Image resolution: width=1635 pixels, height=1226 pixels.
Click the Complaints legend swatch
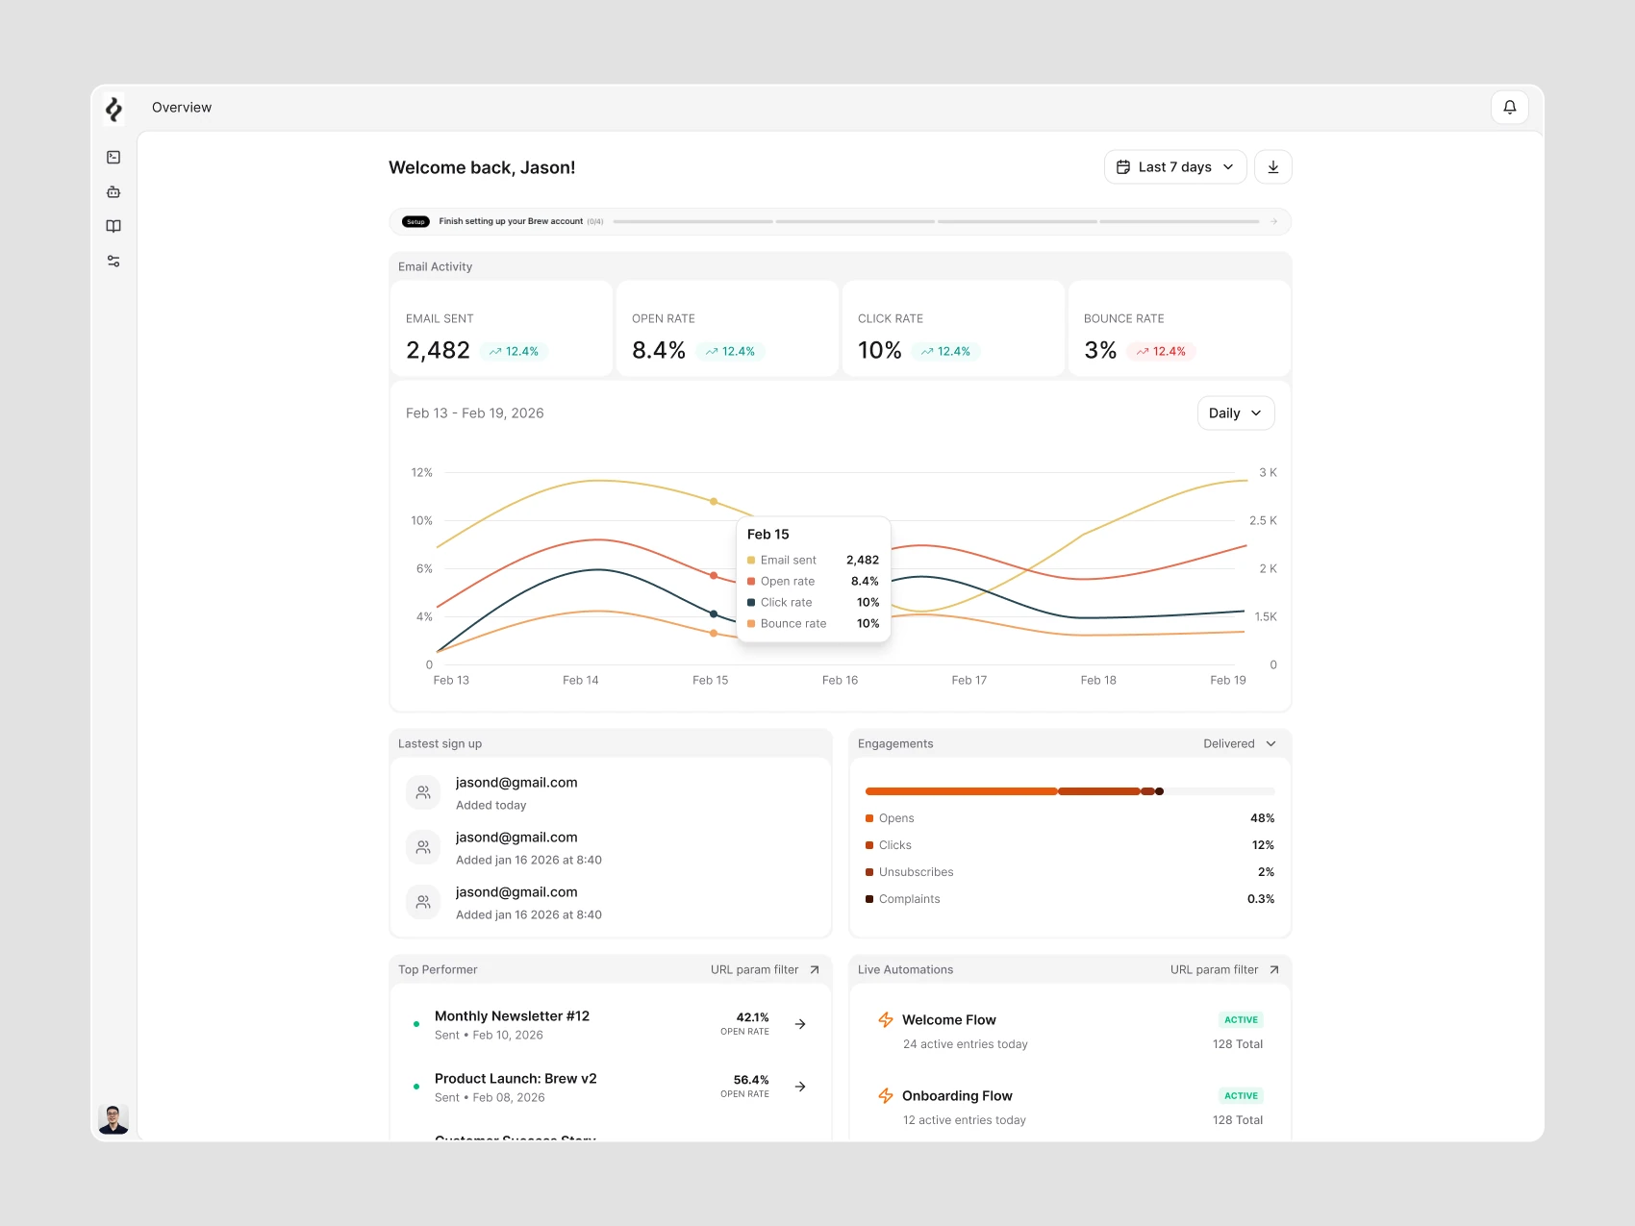click(869, 899)
